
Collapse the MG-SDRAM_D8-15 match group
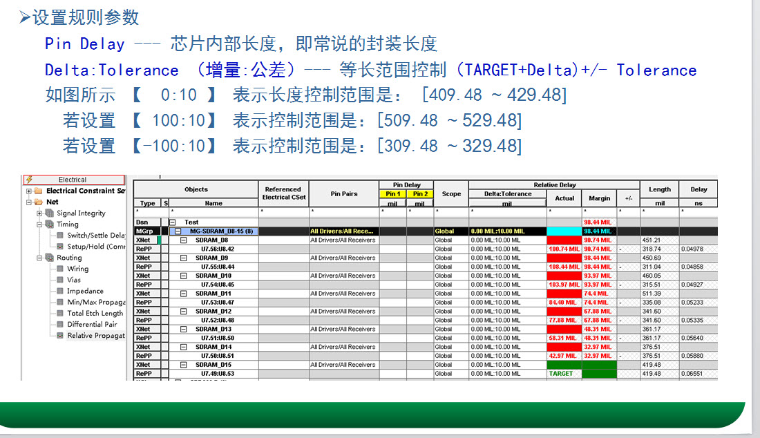178,231
